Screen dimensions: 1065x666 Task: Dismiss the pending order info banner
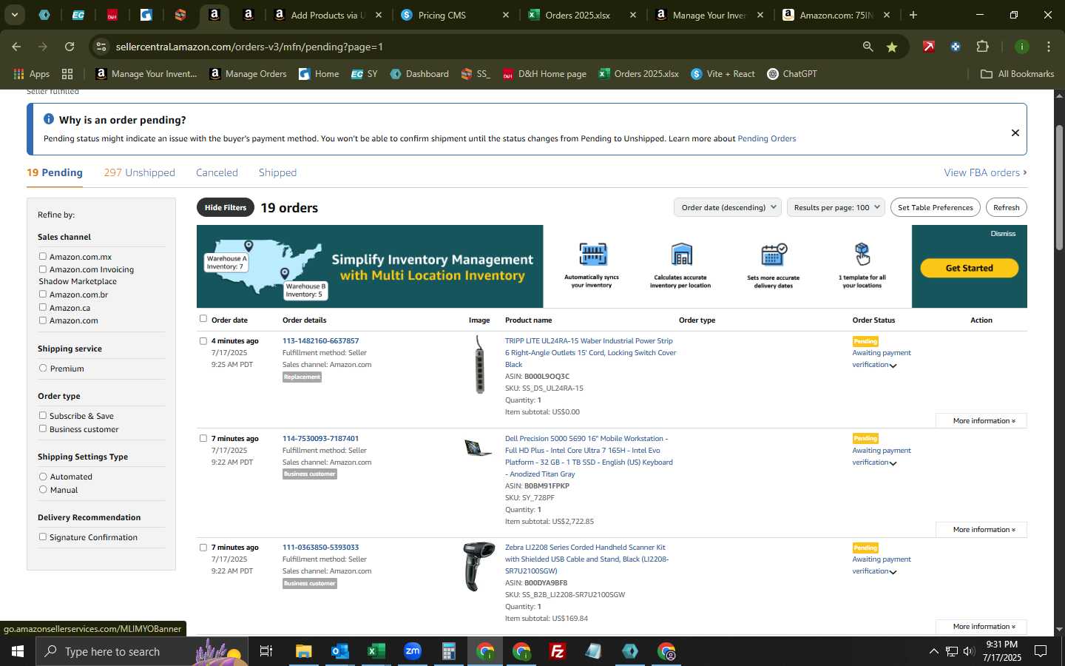point(1015,132)
